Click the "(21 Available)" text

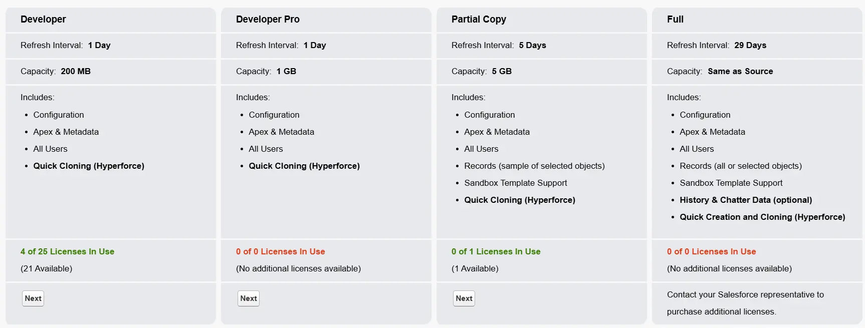(46, 268)
